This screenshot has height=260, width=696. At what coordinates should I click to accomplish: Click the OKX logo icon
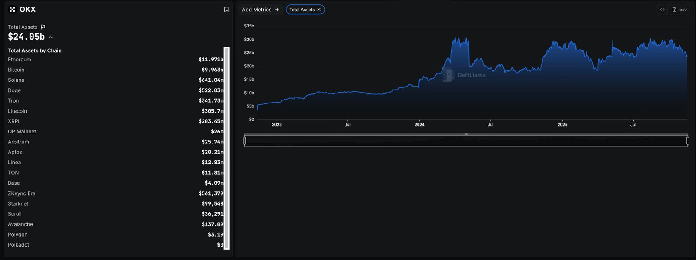(12, 10)
